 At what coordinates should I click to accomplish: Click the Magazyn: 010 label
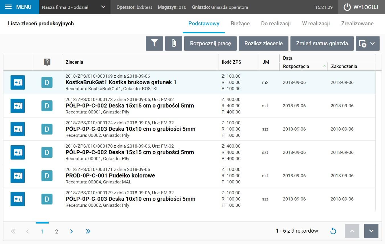point(172,7)
